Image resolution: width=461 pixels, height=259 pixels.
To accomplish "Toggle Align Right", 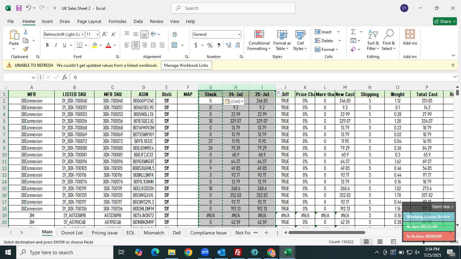I will (x=144, y=45).
